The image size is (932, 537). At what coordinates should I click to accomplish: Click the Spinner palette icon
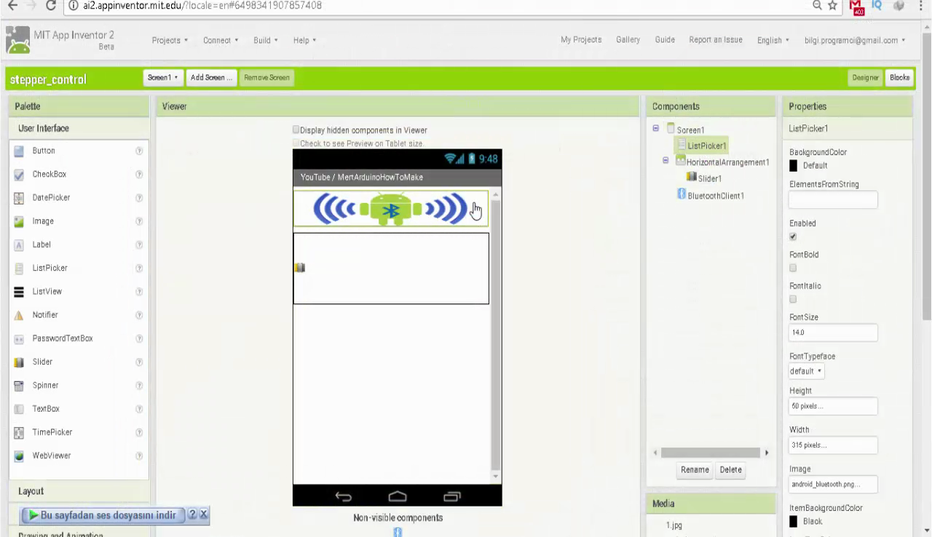20,386
